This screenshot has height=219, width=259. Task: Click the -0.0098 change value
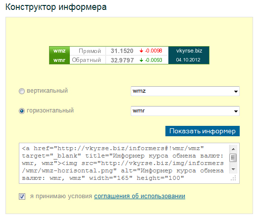154,51
